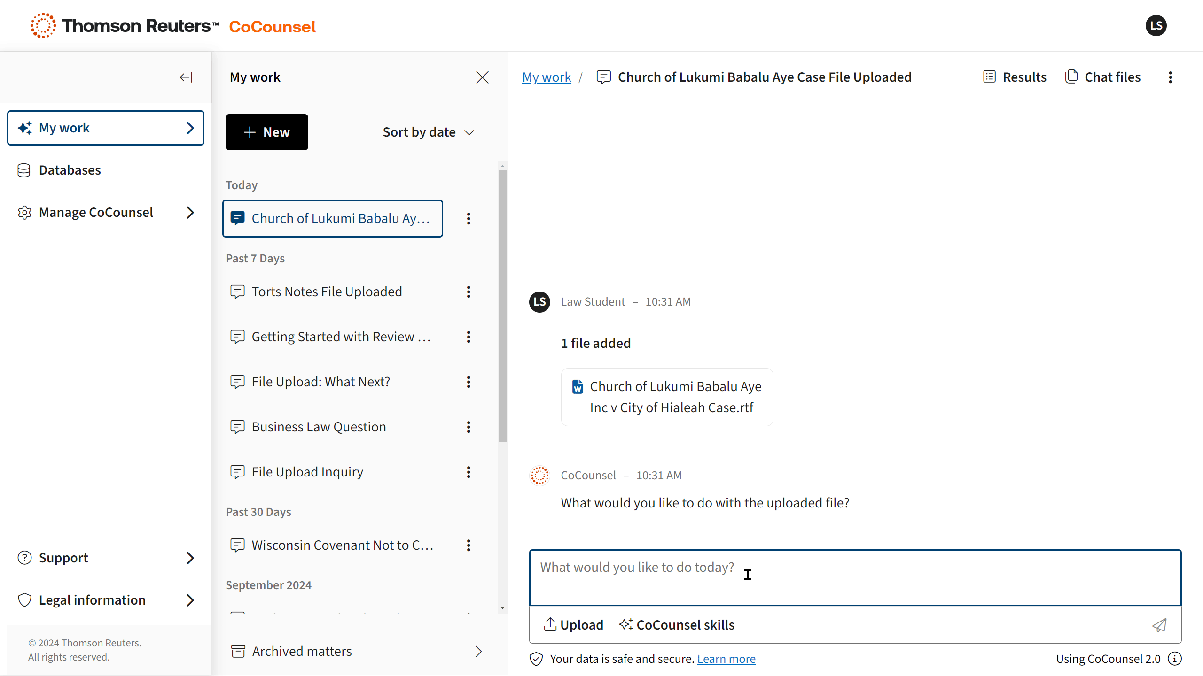Open the LS user profile avatar
Screen dimensions: 1203x676
point(1156,26)
